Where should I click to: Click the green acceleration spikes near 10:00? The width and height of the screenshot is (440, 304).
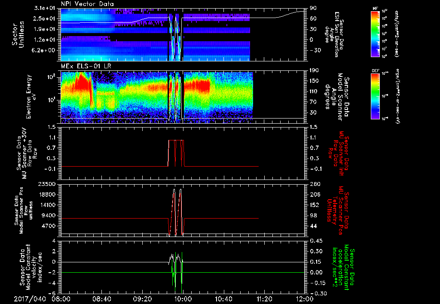pos(177,272)
